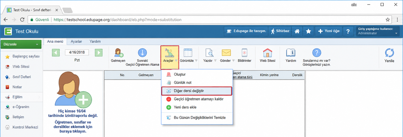
Task: Go to next day with right arrow
Action: 99,52
